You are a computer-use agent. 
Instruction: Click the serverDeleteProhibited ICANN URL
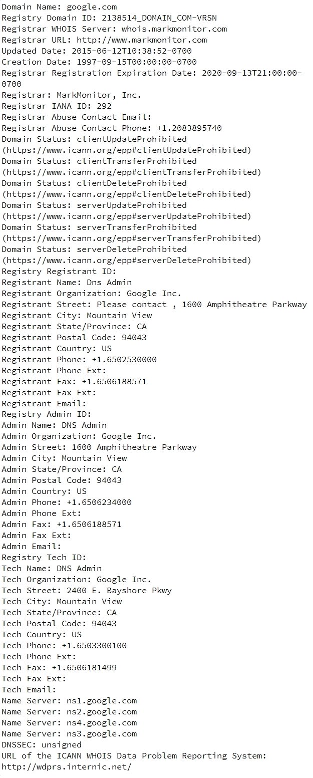(127, 261)
